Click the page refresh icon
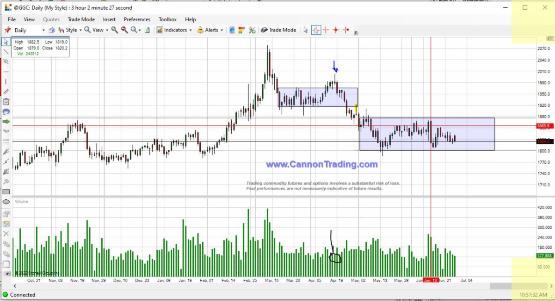 (x=147, y=30)
